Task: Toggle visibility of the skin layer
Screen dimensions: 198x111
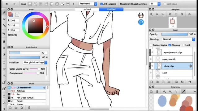Action: (x=151, y=73)
